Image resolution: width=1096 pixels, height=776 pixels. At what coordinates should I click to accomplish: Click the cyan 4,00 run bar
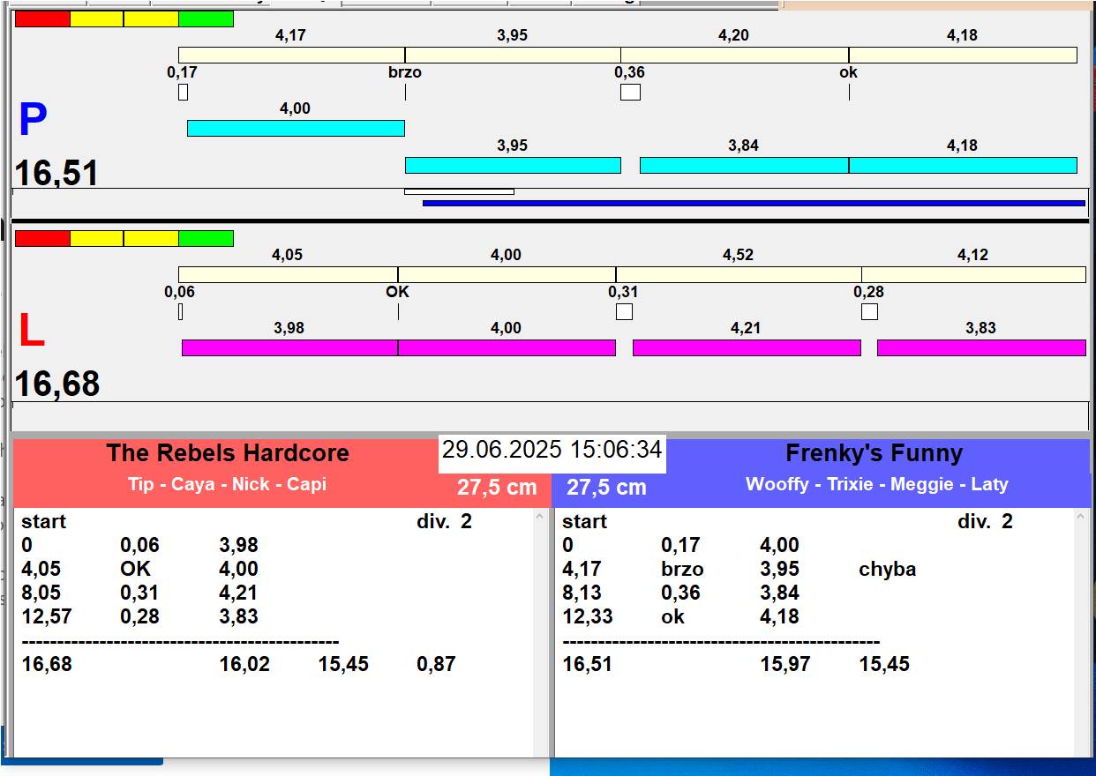pos(296,129)
